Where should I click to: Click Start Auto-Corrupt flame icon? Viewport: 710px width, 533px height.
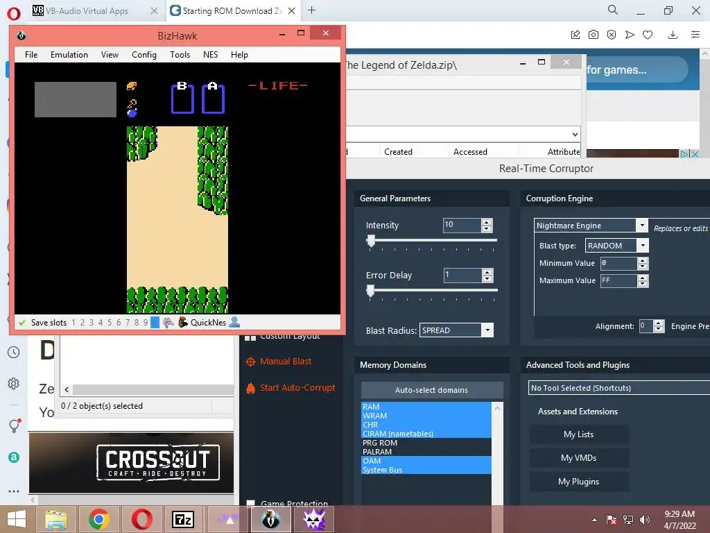click(250, 388)
